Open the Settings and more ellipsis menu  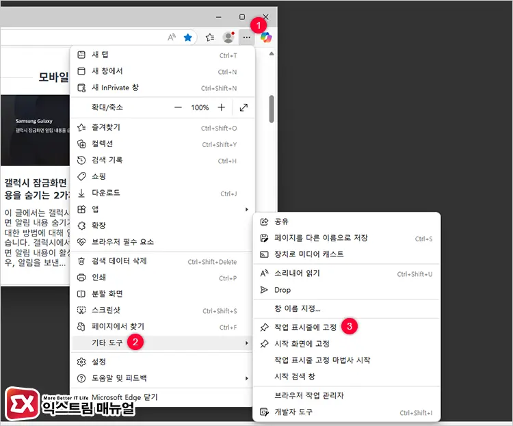click(247, 38)
